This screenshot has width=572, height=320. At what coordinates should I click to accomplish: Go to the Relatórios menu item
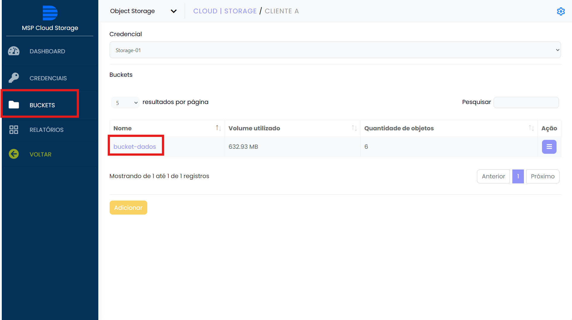click(x=46, y=130)
